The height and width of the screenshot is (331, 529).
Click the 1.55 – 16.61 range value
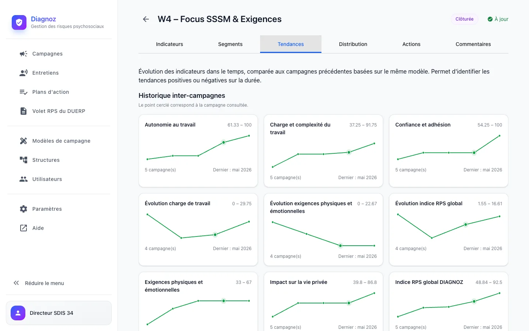(490, 204)
